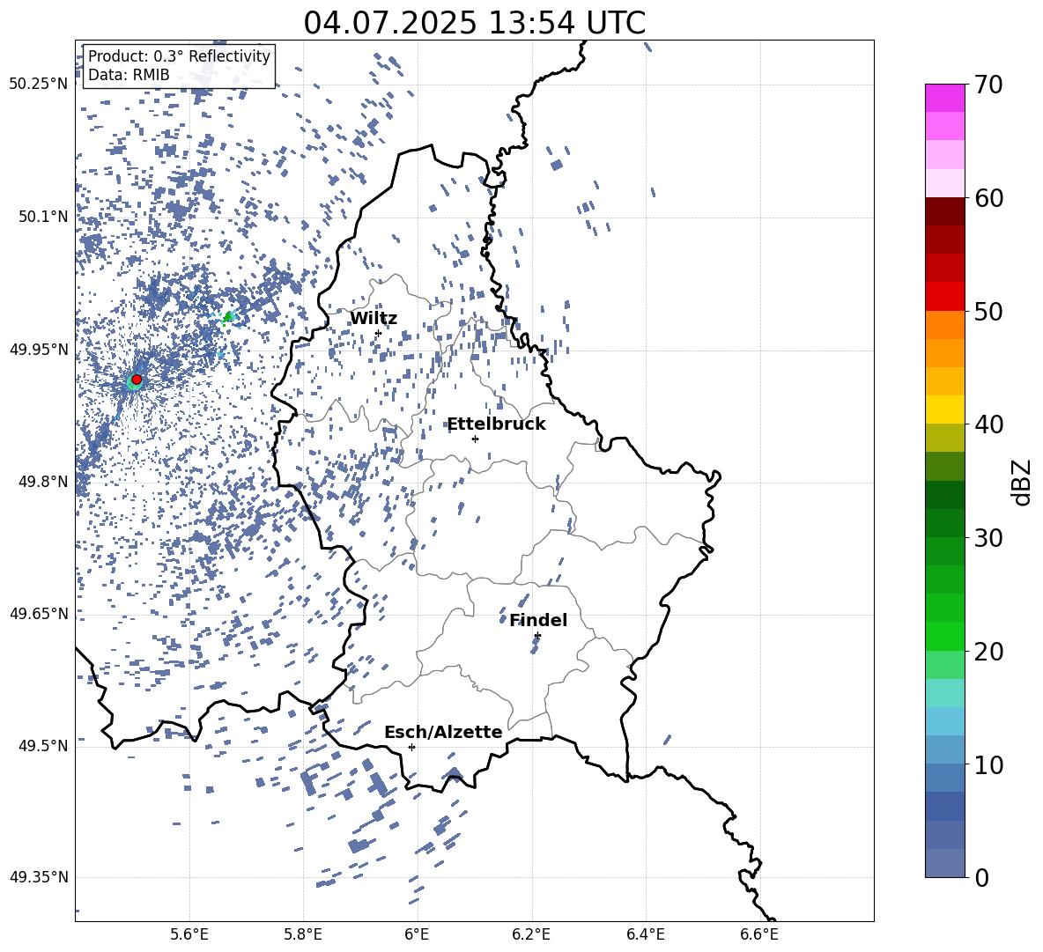Click the 49.35°N latitude tick label
1043x952 pixels.
tap(39, 877)
